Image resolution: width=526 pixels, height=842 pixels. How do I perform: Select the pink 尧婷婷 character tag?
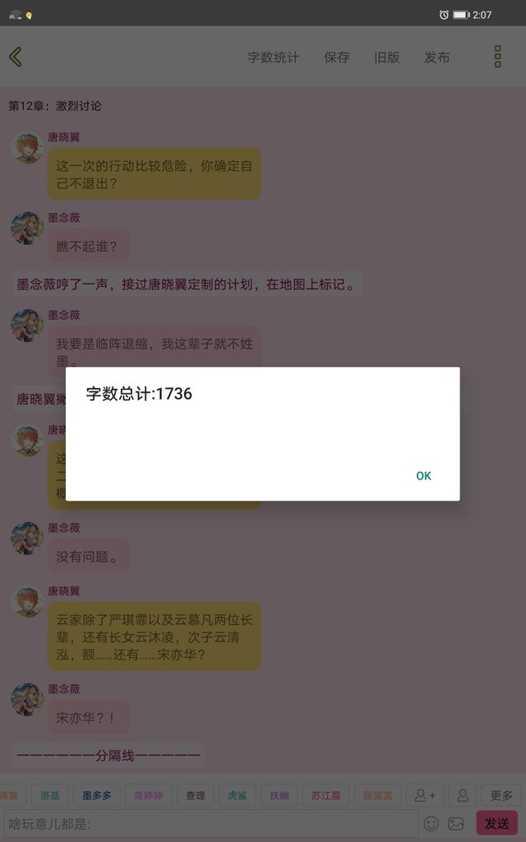[x=148, y=795]
